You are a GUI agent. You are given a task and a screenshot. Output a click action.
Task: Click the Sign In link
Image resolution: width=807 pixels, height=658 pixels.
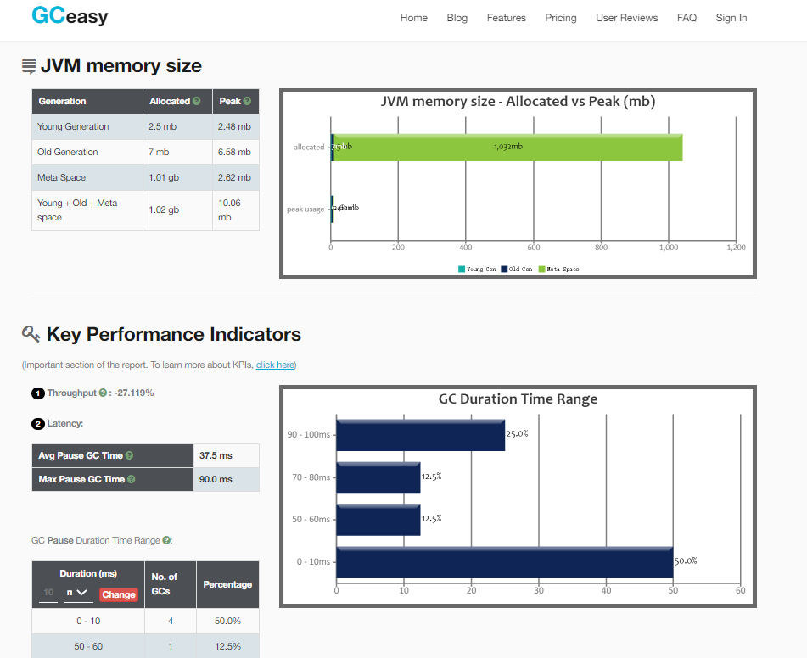[x=731, y=18]
